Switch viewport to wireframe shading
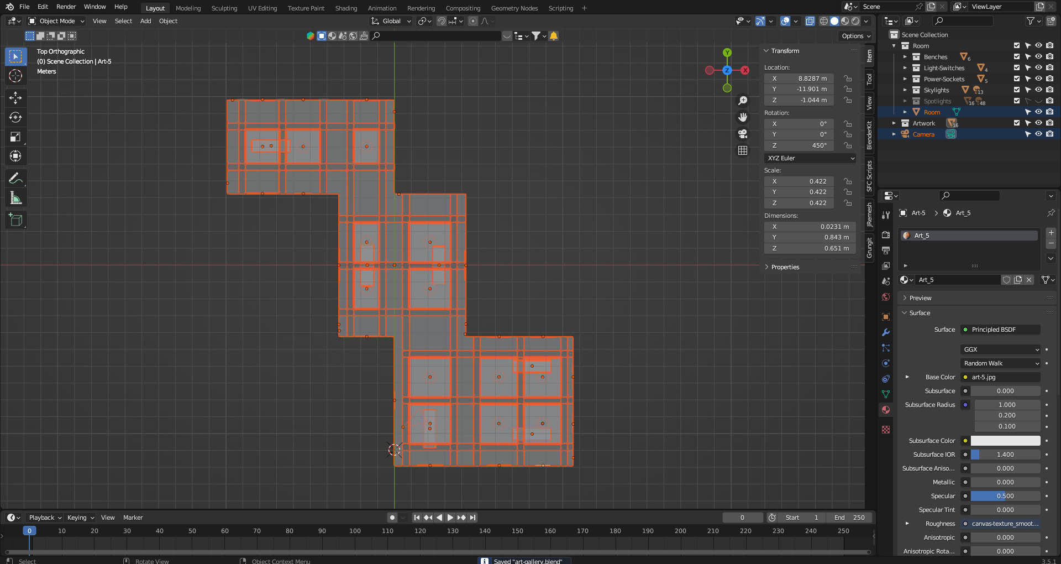Viewport: 1061px width, 564px height. tap(823, 21)
